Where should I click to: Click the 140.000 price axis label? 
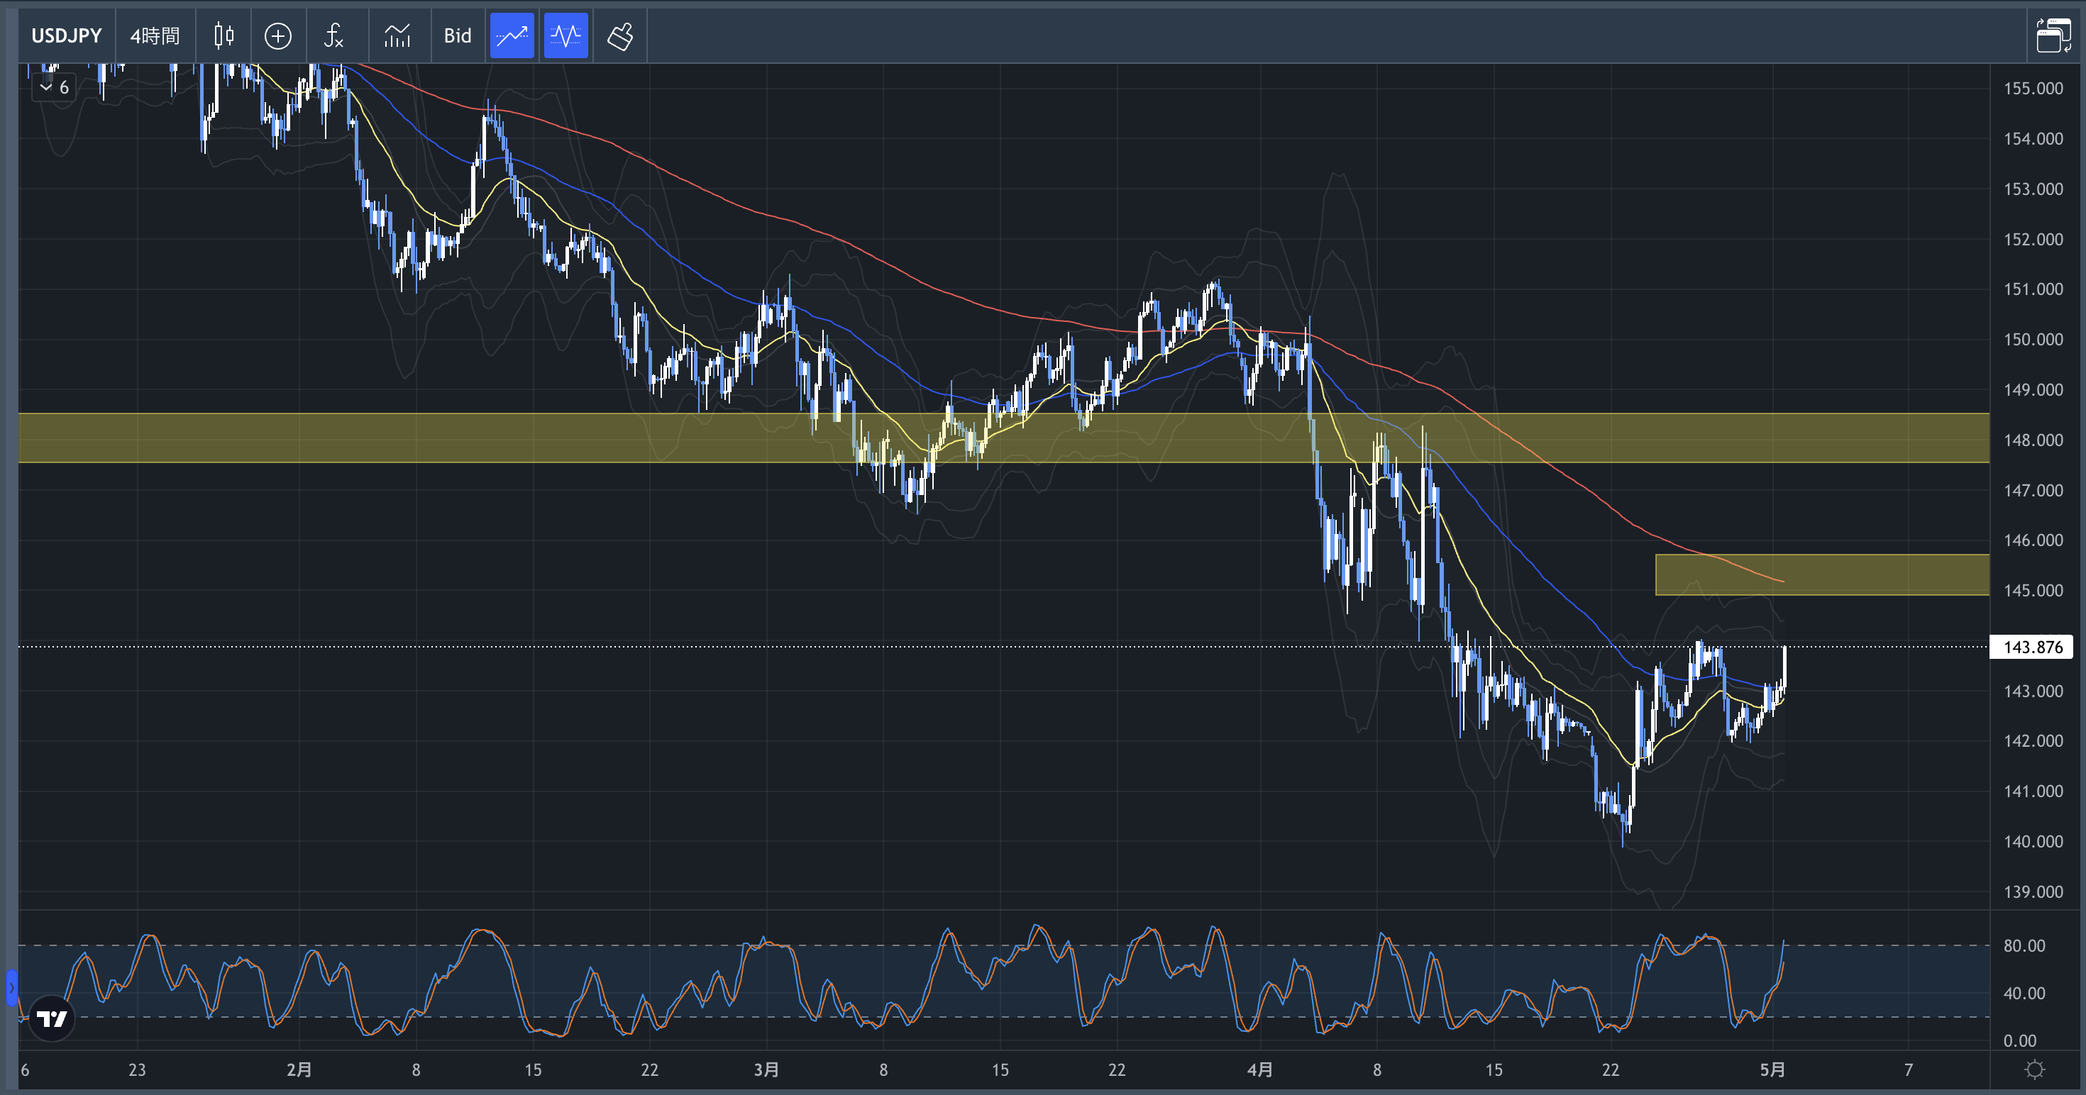pyautogui.click(x=2033, y=841)
